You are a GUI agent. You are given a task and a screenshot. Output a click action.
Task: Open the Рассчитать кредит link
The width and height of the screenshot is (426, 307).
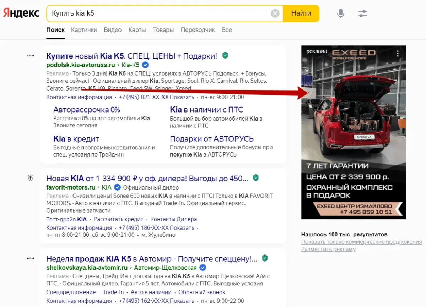[x=118, y=219]
